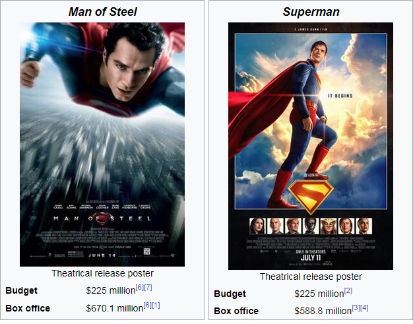Click reference [7] beside Man of Steel budget

click(x=148, y=287)
